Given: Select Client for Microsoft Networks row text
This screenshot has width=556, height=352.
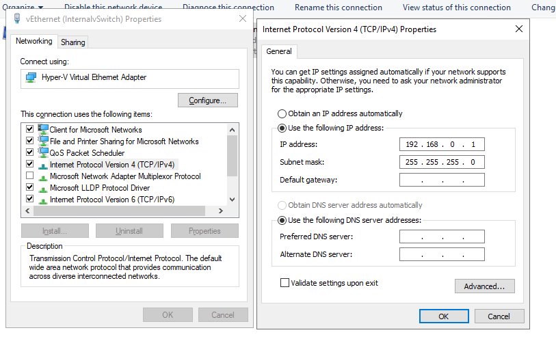Looking at the screenshot, I should (95, 130).
